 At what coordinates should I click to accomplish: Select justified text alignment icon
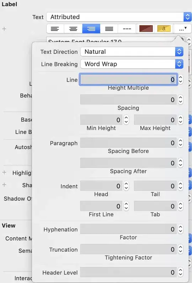[109, 29]
